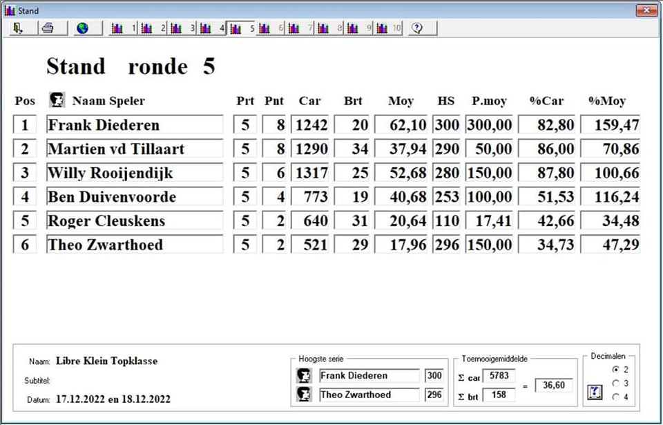This screenshot has width=663, height=425.
Task: Close the Stand window
Action: coord(646,10)
